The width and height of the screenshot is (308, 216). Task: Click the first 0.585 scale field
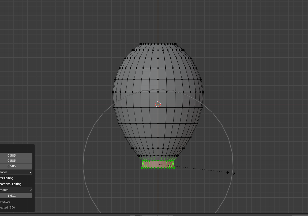click(16, 156)
